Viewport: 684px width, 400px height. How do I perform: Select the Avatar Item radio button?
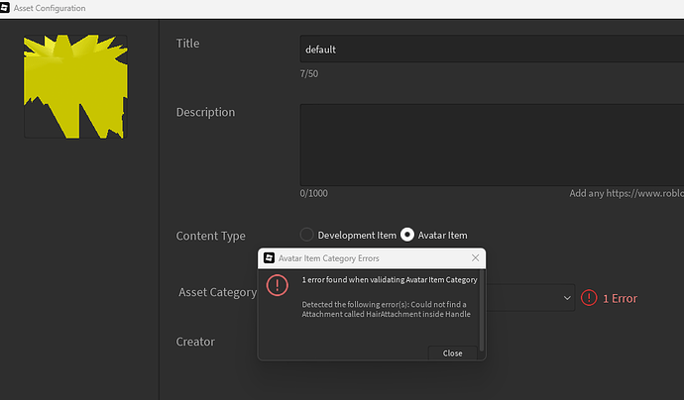[407, 236]
